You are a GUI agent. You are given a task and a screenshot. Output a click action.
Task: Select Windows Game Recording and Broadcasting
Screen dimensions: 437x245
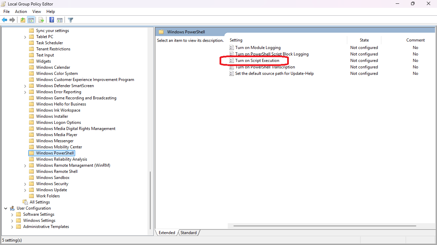click(x=76, y=98)
